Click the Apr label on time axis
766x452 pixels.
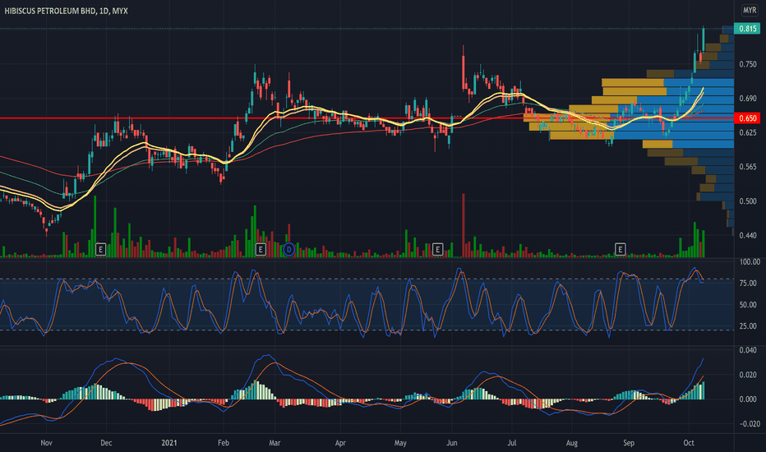pos(340,443)
